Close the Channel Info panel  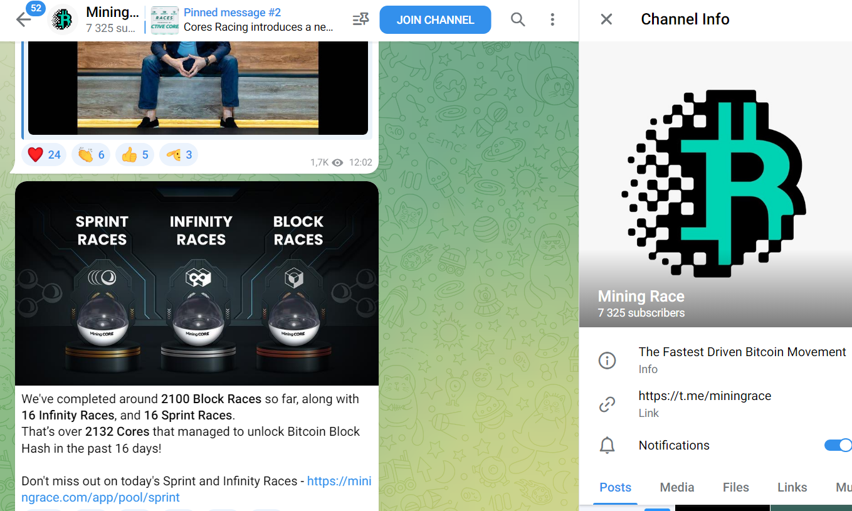(606, 19)
